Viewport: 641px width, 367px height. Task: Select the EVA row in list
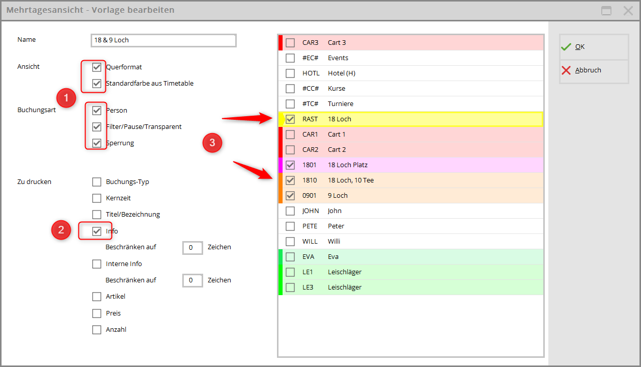click(290, 257)
